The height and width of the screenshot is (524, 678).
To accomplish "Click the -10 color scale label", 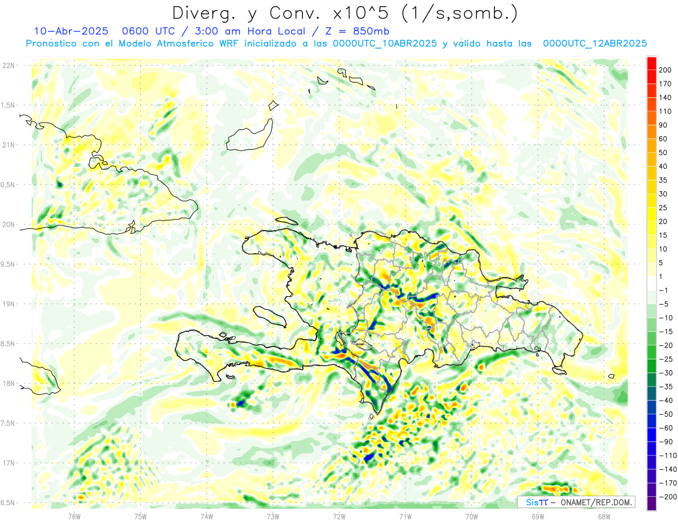I will pyautogui.click(x=667, y=318).
